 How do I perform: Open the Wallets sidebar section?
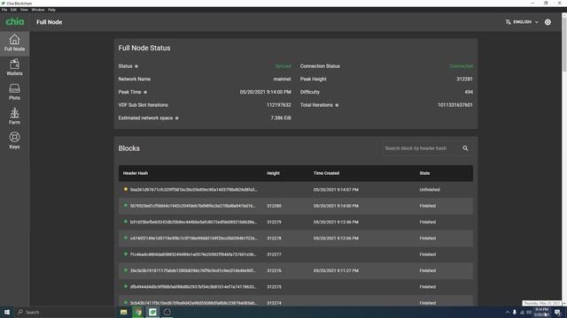[14, 67]
